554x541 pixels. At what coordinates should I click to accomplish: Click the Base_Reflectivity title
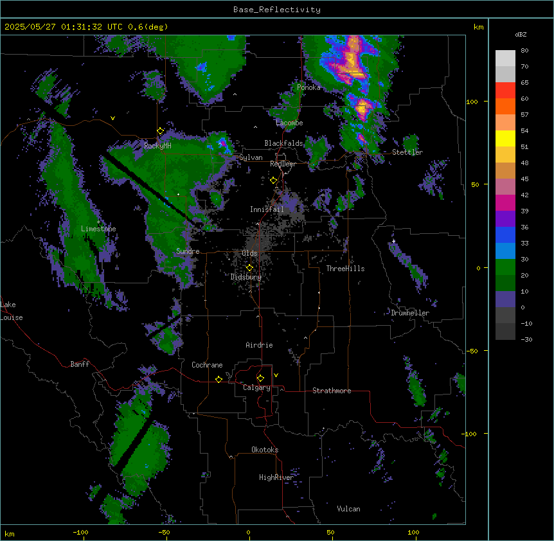277,10
